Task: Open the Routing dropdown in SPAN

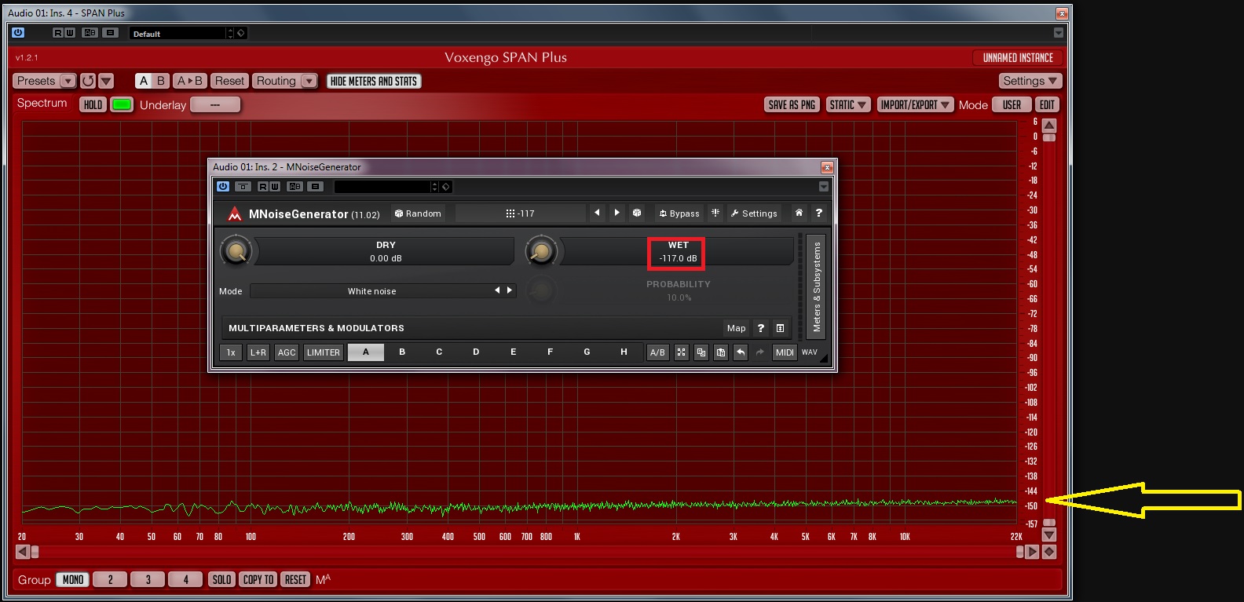Action: tap(285, 81)
